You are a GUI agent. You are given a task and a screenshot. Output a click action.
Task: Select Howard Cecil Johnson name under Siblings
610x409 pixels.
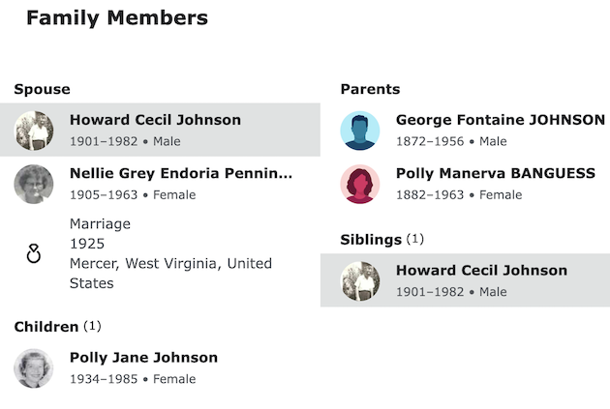point(481,270)
